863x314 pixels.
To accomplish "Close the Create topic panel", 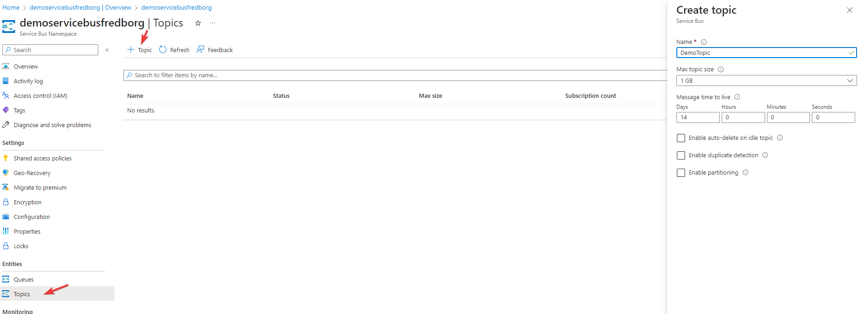I will coord(849,10).
